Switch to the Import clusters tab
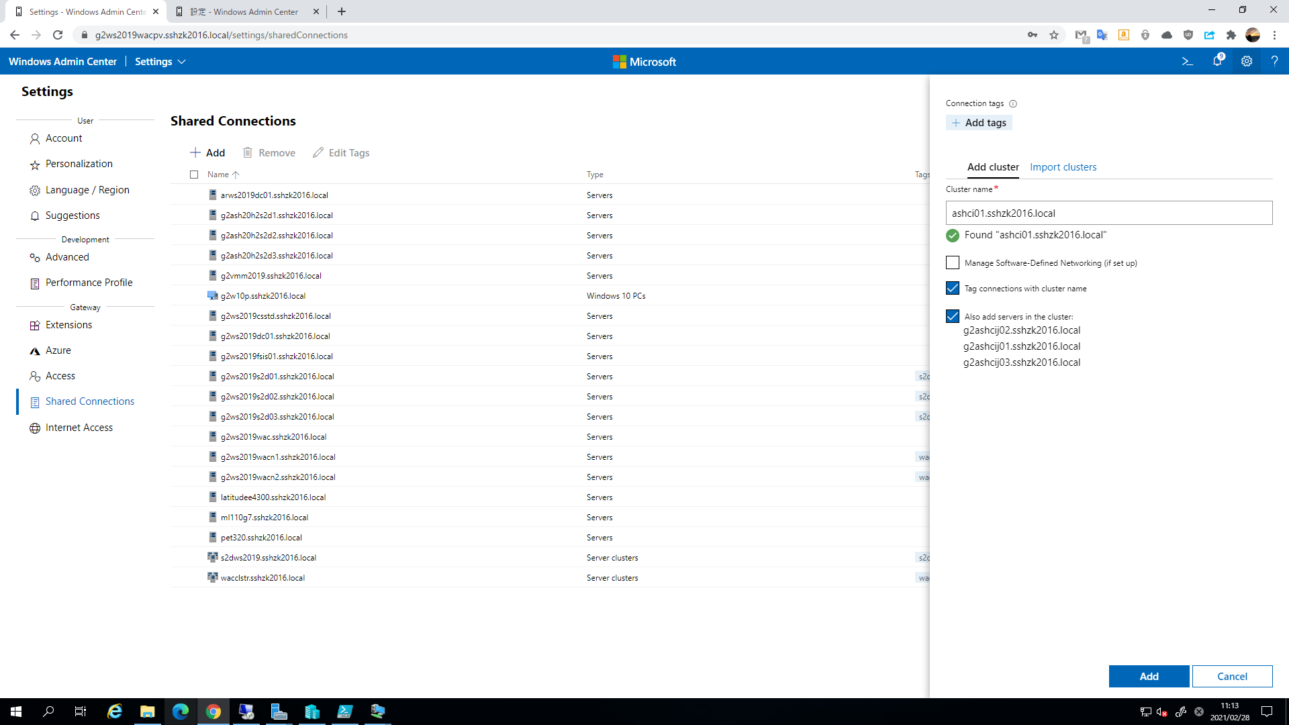 1063,166
